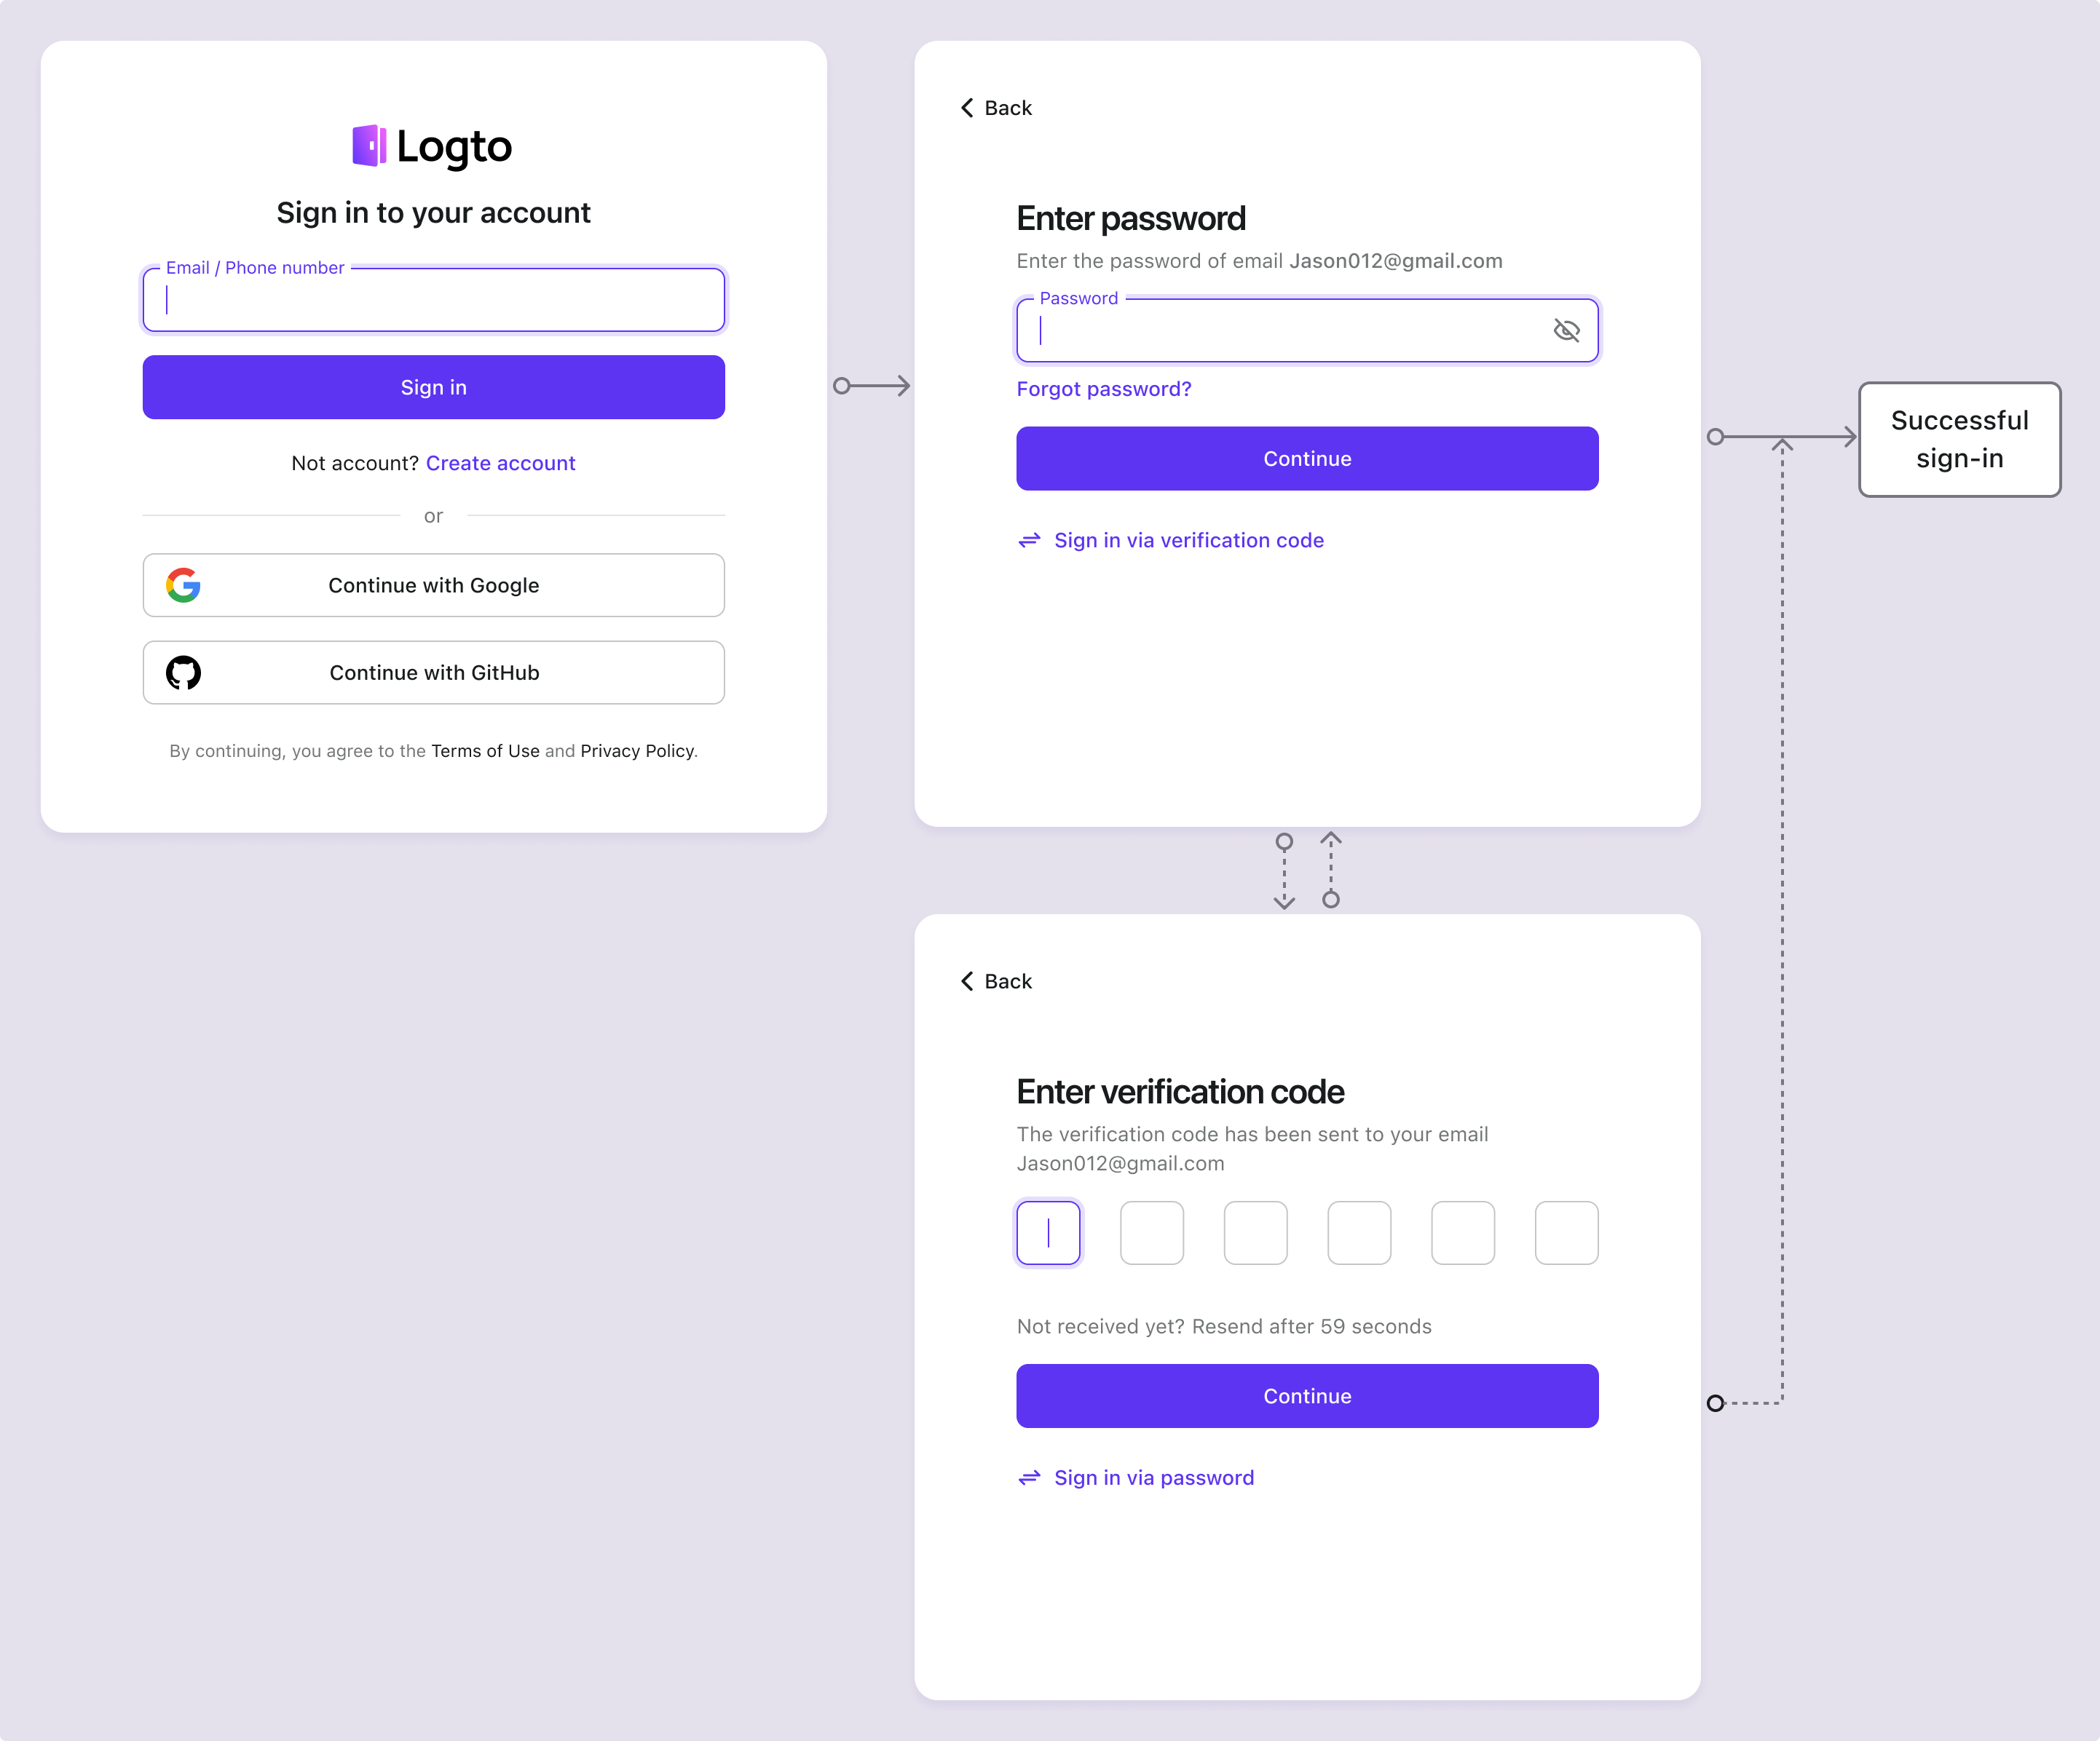The image size is (2100, 1741).
Task: Click the Terms of Use link
Action: [485, 750]
